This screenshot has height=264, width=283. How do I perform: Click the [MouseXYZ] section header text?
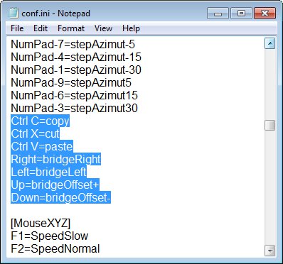tap(41, 223)
